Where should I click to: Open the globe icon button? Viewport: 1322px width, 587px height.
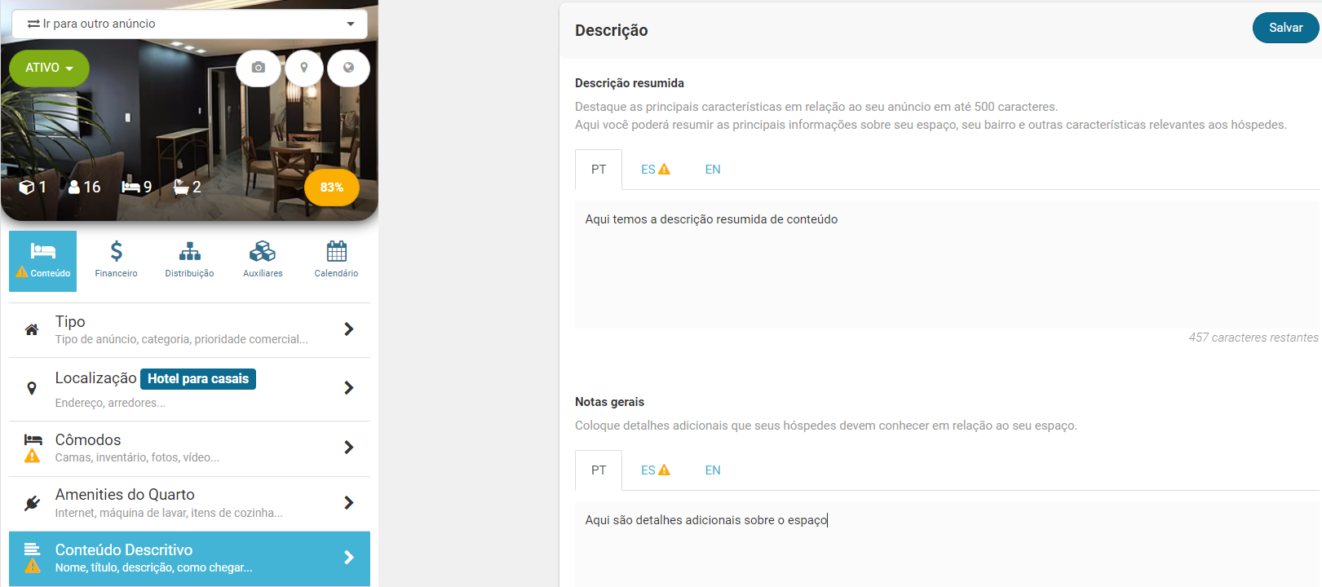[348, 68]
